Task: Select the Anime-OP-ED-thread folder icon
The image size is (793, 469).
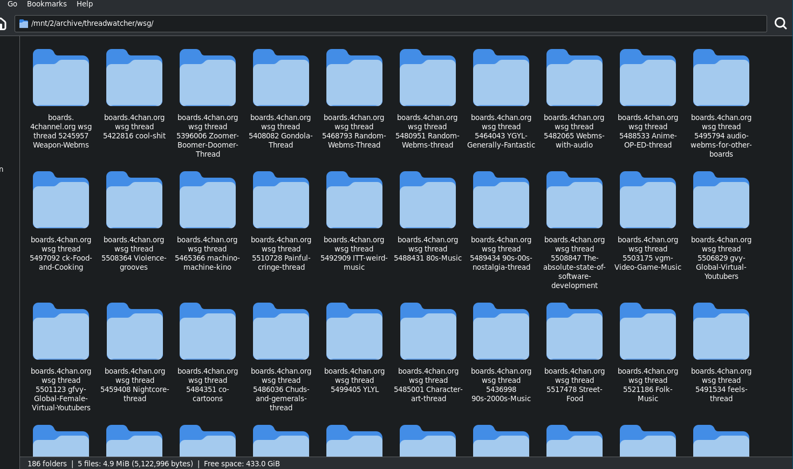Action: point(648,78)
